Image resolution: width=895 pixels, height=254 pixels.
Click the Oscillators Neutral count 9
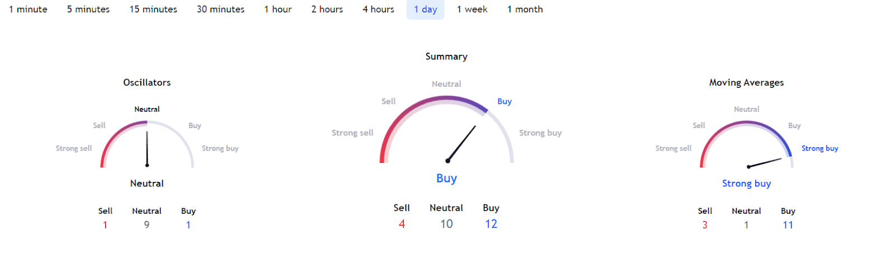pyautogui.click(x=147, y=225)
